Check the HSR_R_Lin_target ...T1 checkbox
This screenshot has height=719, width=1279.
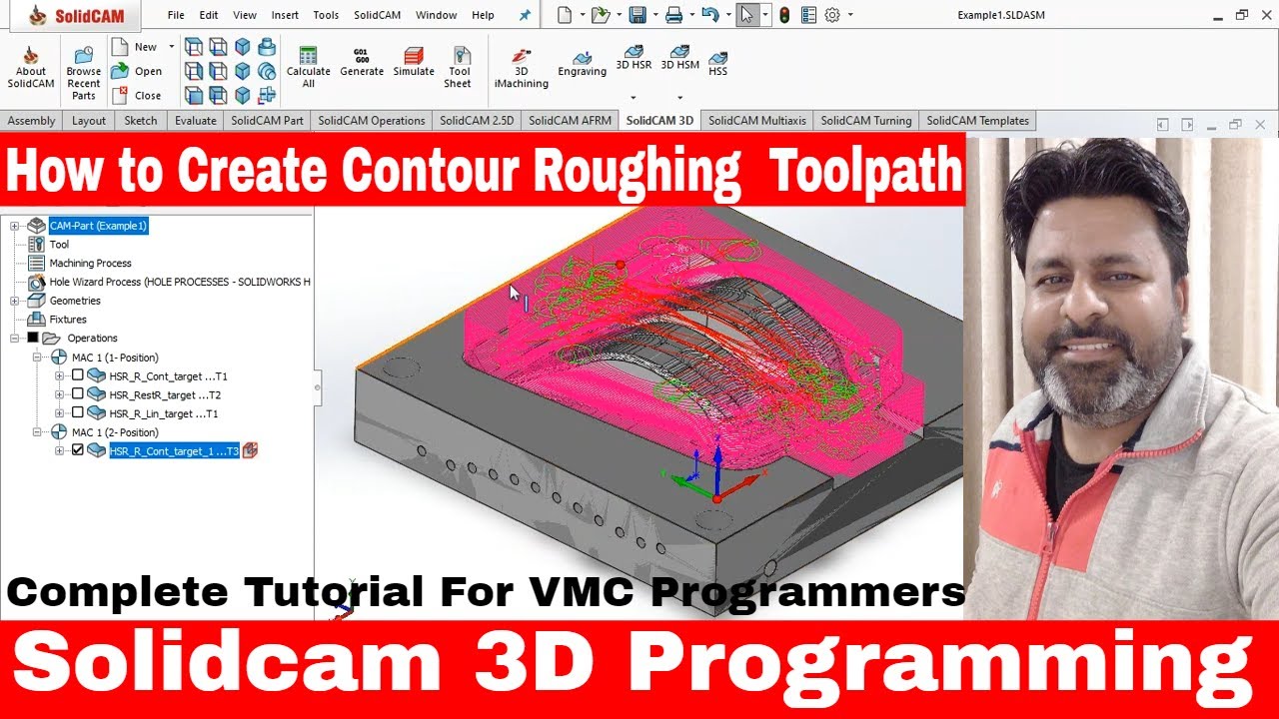(x=78, y=412)
